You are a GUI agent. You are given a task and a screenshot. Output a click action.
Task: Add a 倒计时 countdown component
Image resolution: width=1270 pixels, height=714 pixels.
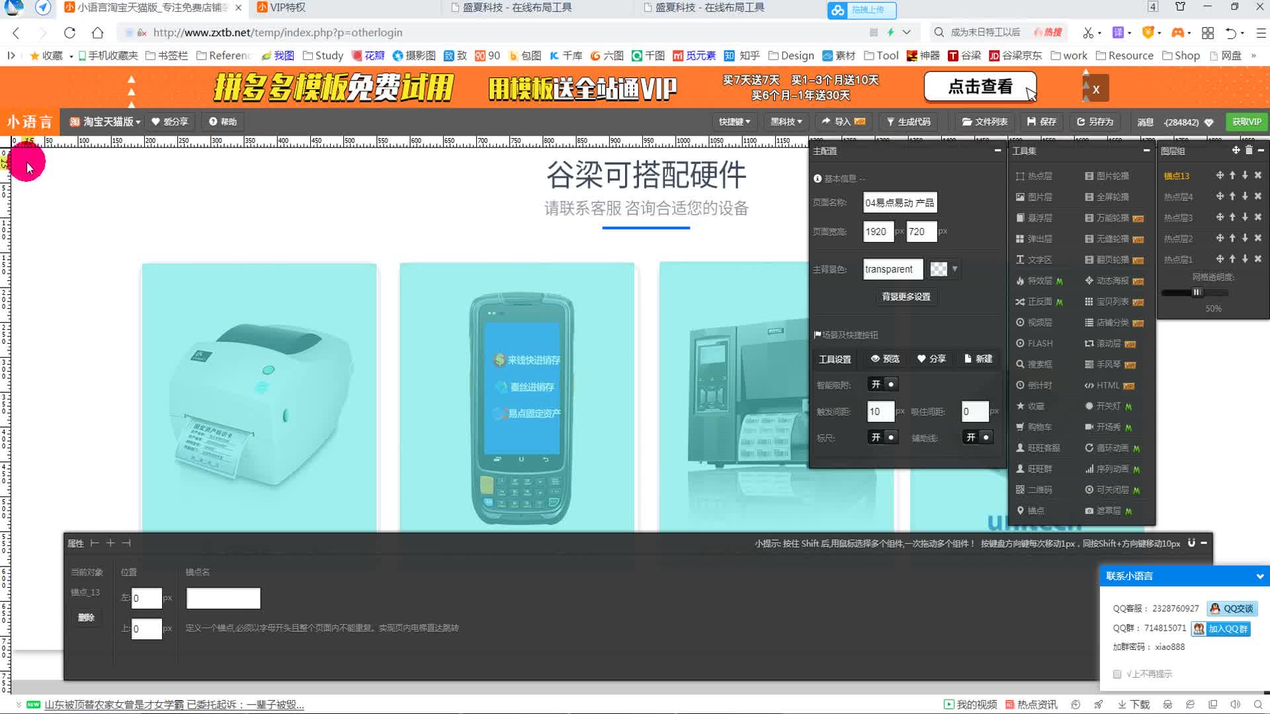click(x=1034, y=385)
